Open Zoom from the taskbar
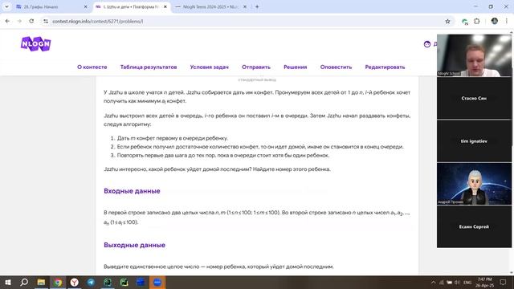 click(157, 282)
